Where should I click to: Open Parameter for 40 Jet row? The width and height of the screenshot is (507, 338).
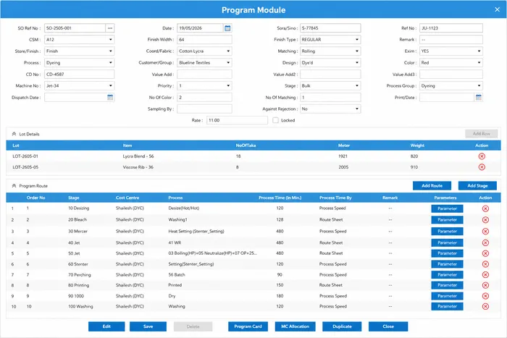[447, 242]
